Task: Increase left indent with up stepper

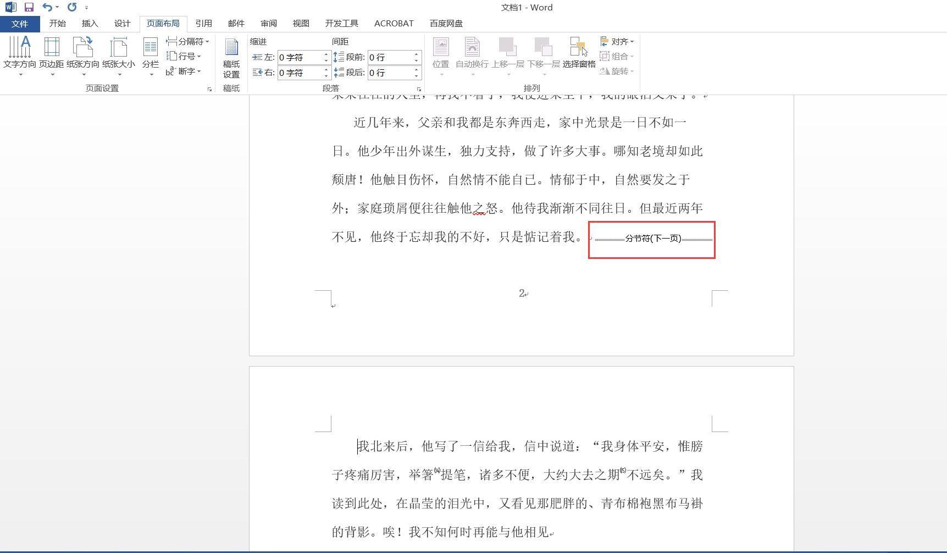Action: pyautogui.click(x=326, y=54)
